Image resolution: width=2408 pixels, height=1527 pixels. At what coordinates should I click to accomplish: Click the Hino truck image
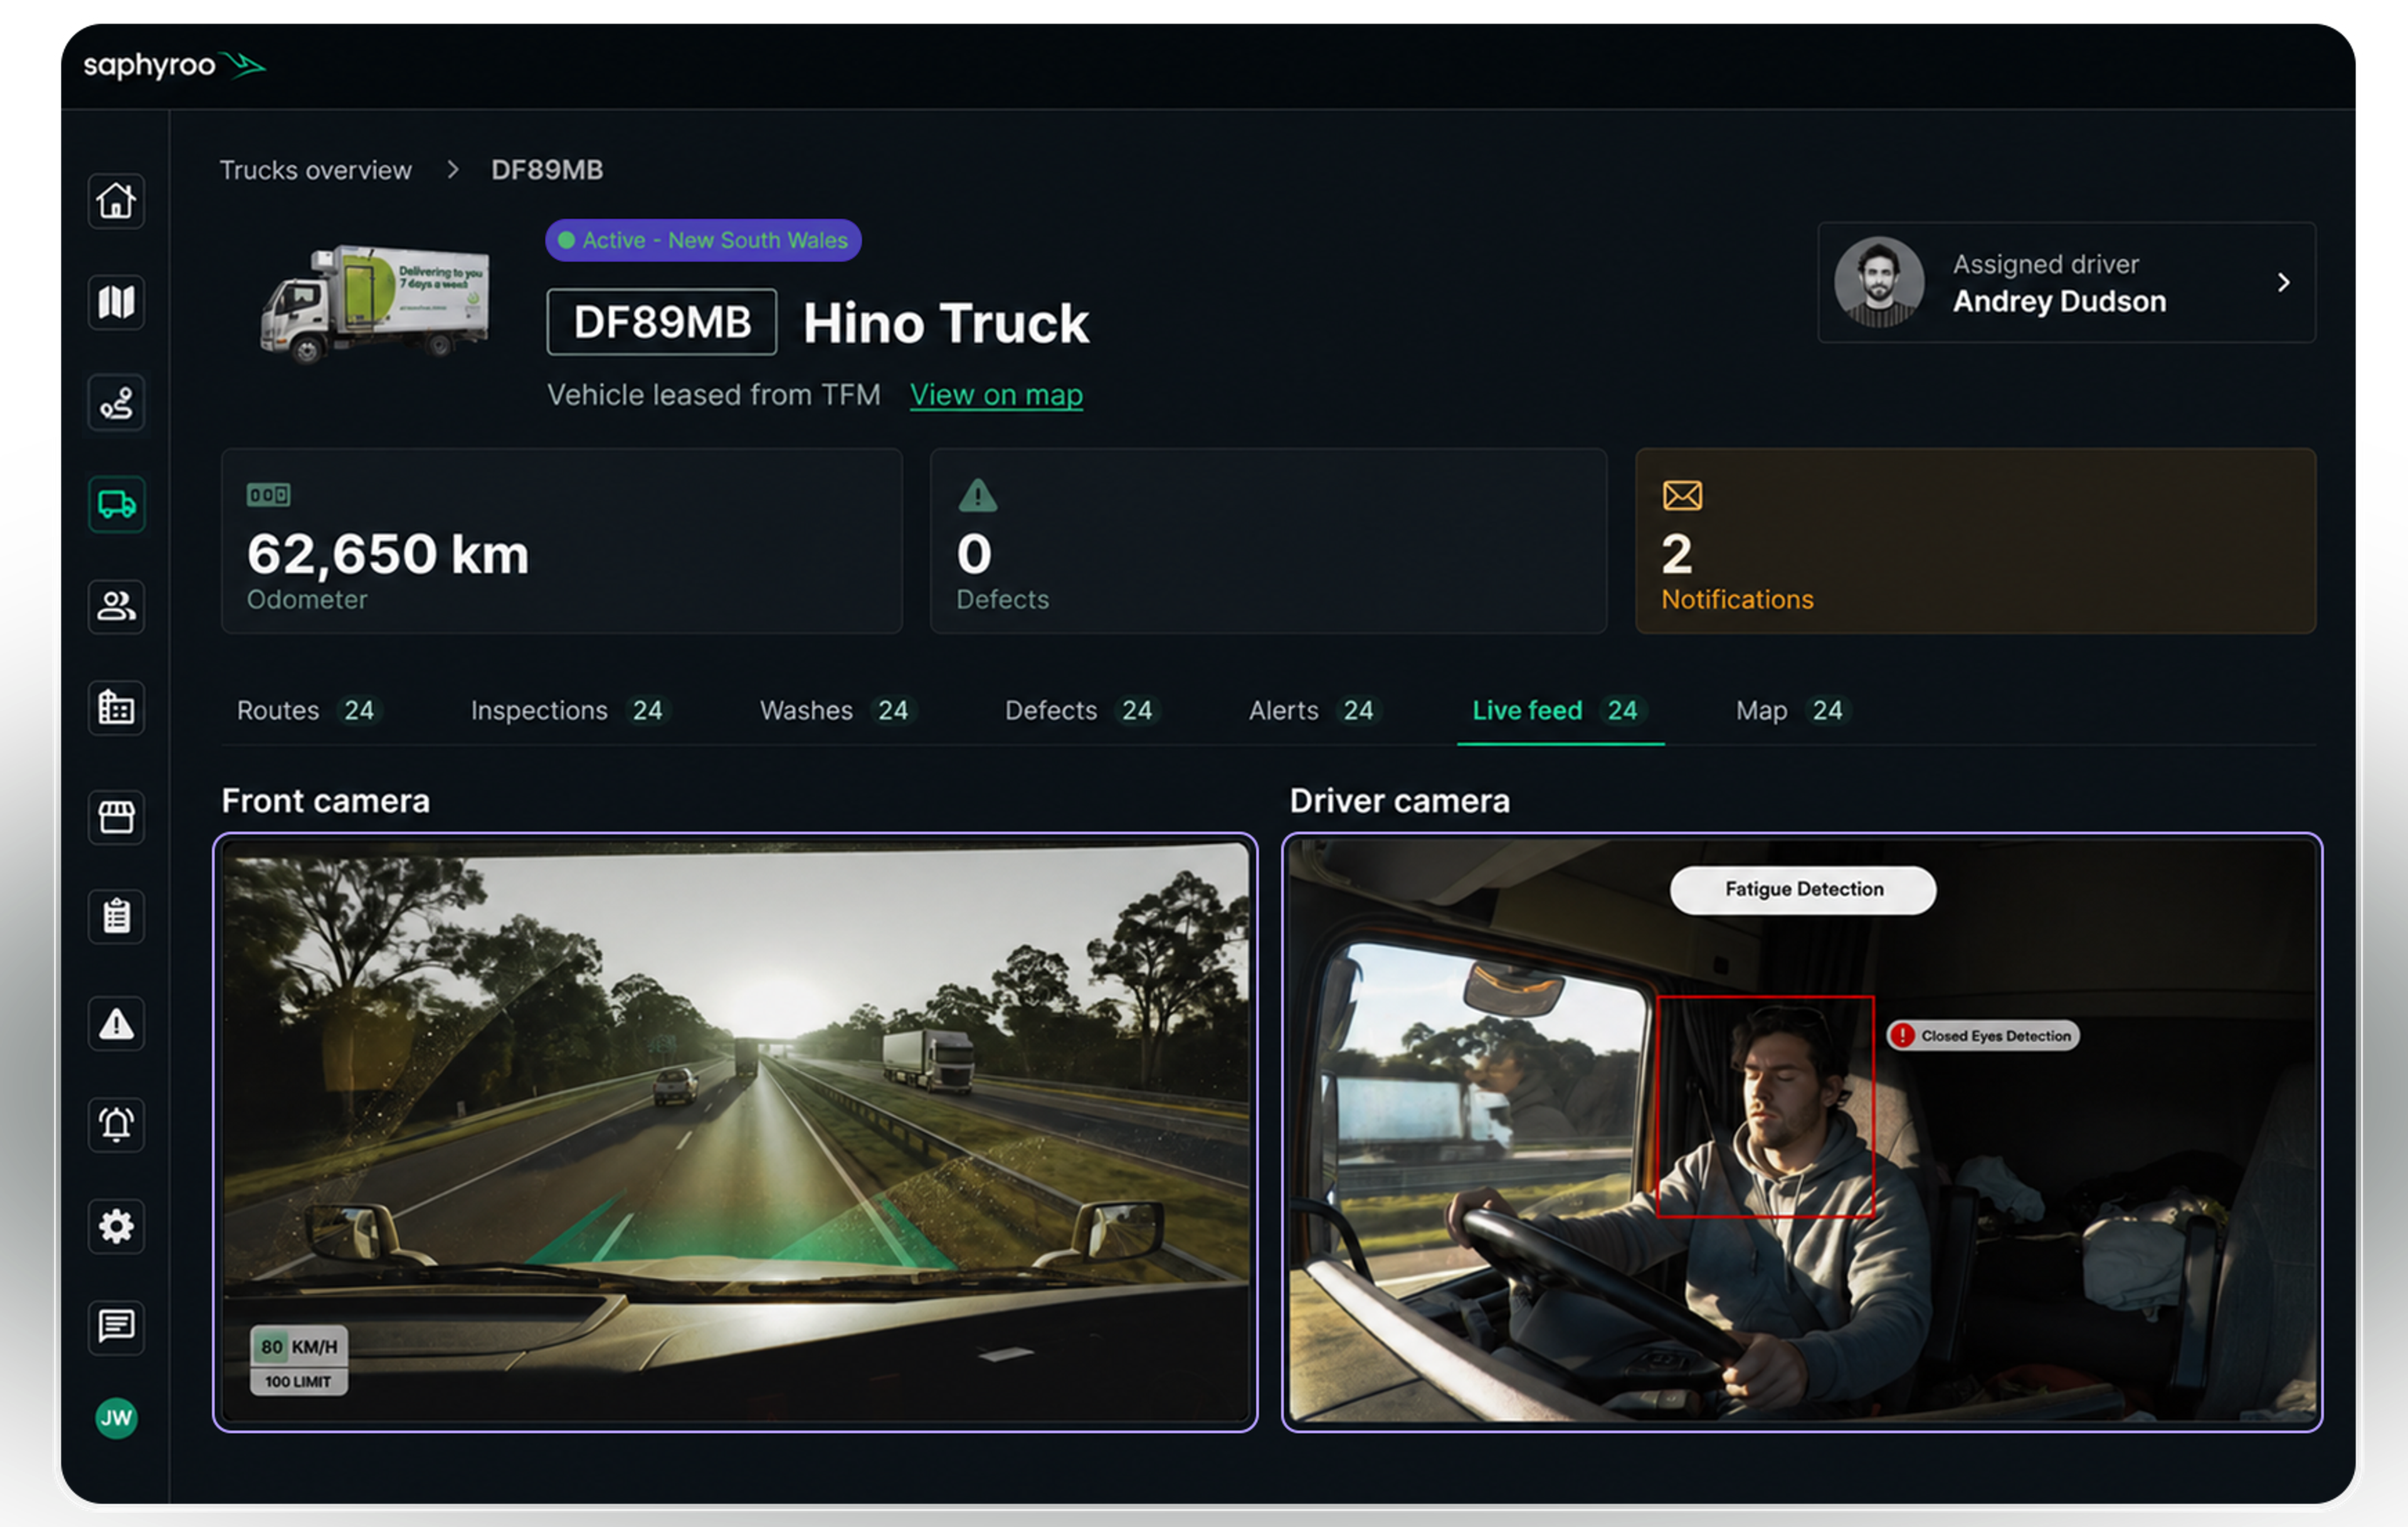tap(375, 303)
